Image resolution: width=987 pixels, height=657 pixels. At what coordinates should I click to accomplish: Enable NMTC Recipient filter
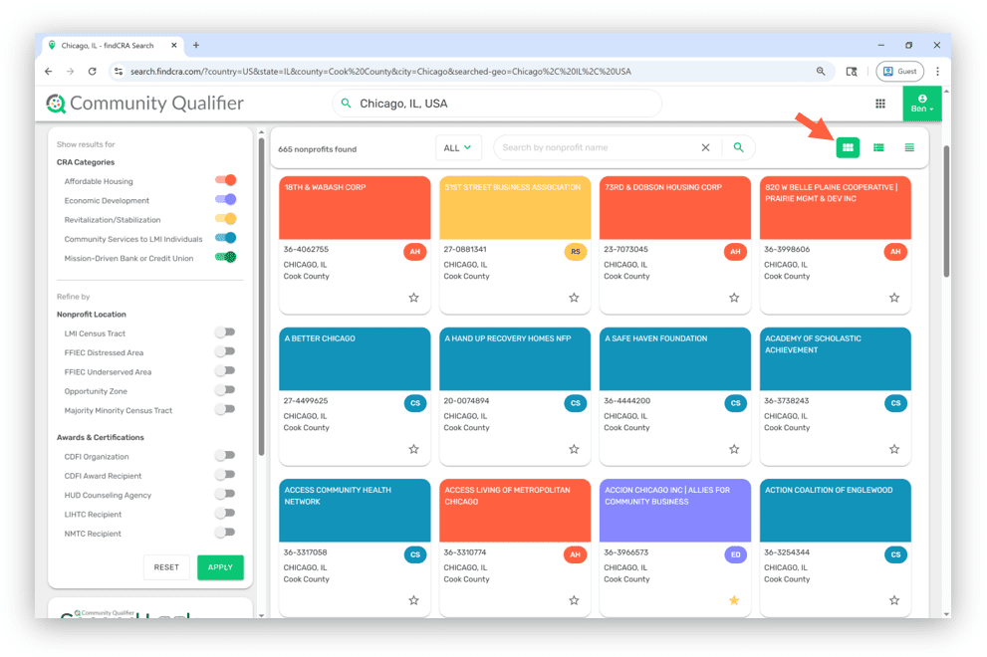(x=225, y=533)
